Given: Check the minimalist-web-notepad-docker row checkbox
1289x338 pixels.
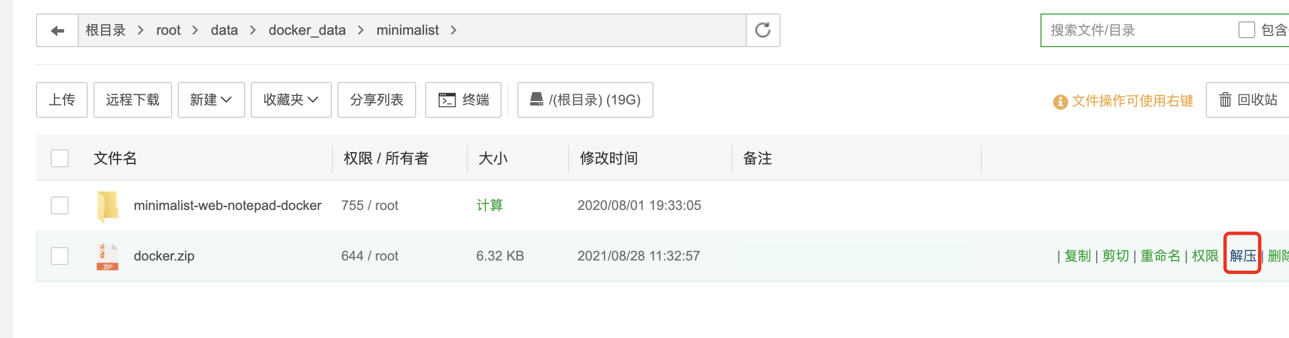Looking at the screenshot, I should tap(60, 205).
